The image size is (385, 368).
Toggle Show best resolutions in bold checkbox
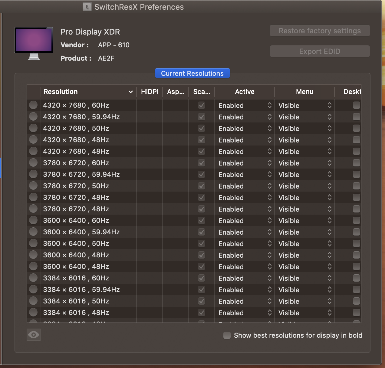click(227, 335)
